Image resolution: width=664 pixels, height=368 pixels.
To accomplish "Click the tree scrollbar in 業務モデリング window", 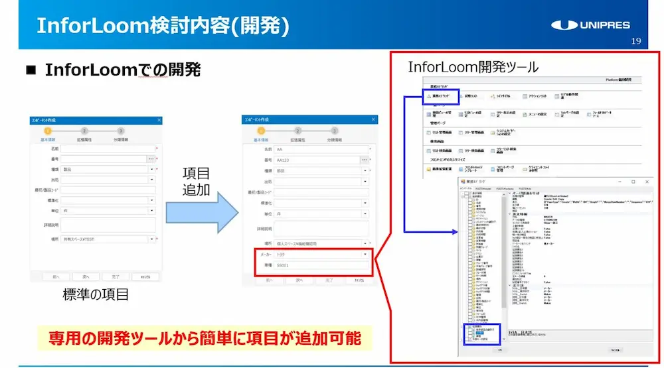I will 504,254.
